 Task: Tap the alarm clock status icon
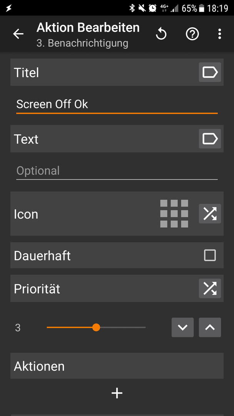click(x=153, y=8)
